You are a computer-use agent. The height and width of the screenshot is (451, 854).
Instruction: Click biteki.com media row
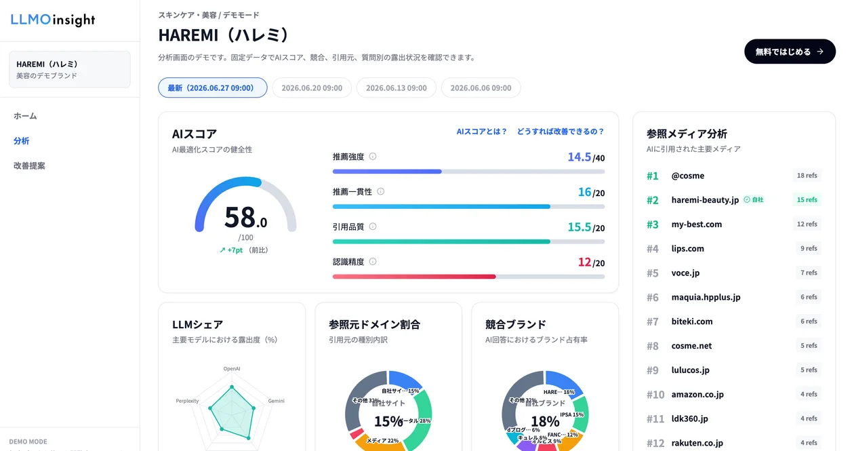(x=734, y=321)
